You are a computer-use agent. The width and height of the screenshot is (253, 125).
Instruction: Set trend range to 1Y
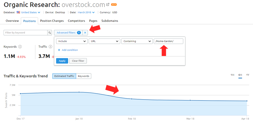pos(248,75)
